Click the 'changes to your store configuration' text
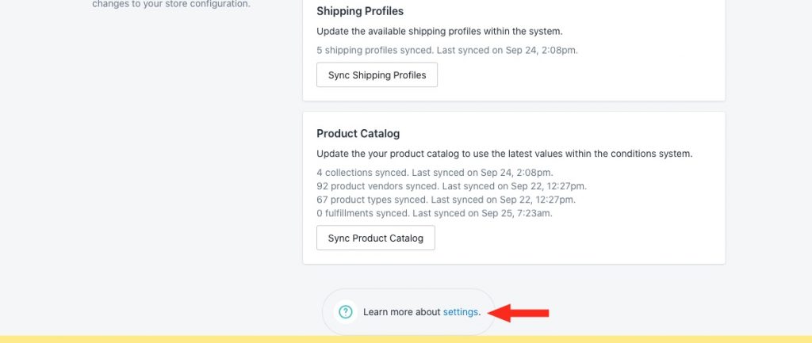This screenshot has height=343, width=812. 171,4
